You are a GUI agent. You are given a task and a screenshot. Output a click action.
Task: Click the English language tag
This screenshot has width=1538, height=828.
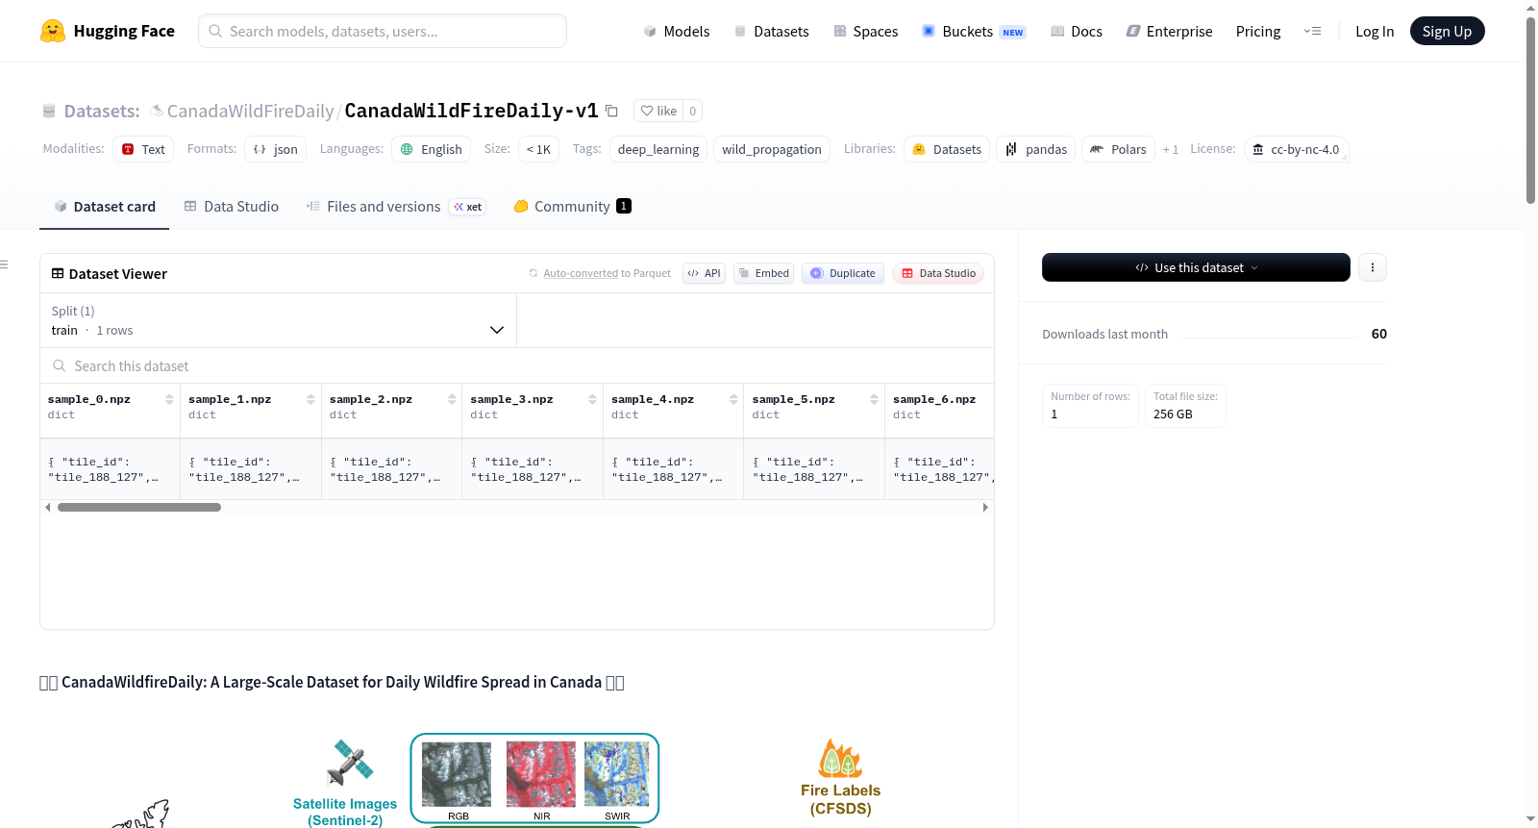[431, 149]
